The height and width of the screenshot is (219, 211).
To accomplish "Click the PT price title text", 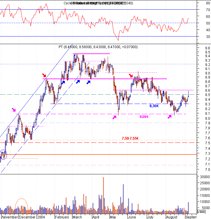I will 98,47.
